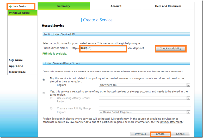Open the Marketplace section
Image resolution: width=203 pixels, height=138 pixels.
[22, 72]
